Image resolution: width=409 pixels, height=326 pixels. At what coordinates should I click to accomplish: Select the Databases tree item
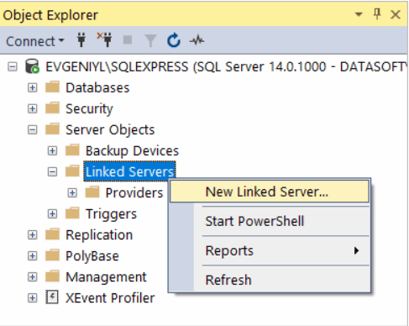pos(97,88)
